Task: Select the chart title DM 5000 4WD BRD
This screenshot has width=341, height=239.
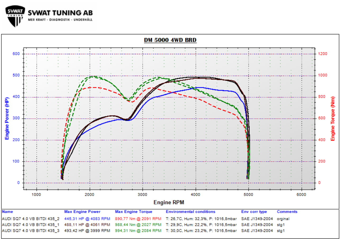Action: coord(170,40)
